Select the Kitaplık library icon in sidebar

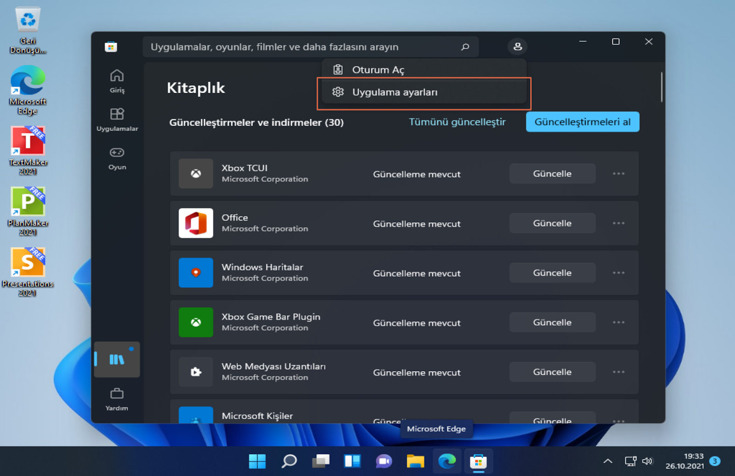tap(117, 360)
